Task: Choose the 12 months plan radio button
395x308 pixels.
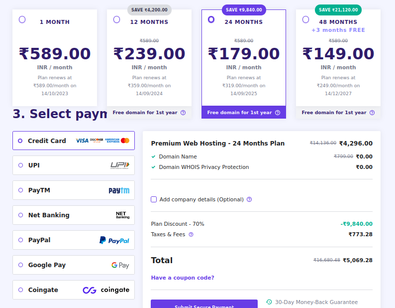Action: [x=116, y=19]
